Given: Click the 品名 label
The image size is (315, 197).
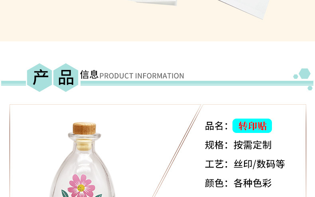Looking at the screenshot, I should click(214, 126).
